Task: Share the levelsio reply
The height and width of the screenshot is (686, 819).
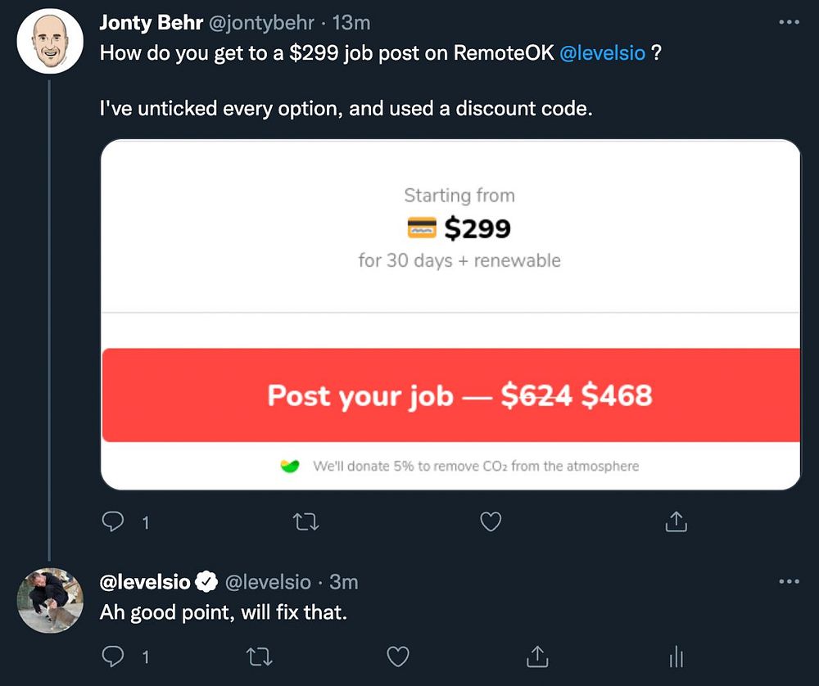Action: [536, 656]
